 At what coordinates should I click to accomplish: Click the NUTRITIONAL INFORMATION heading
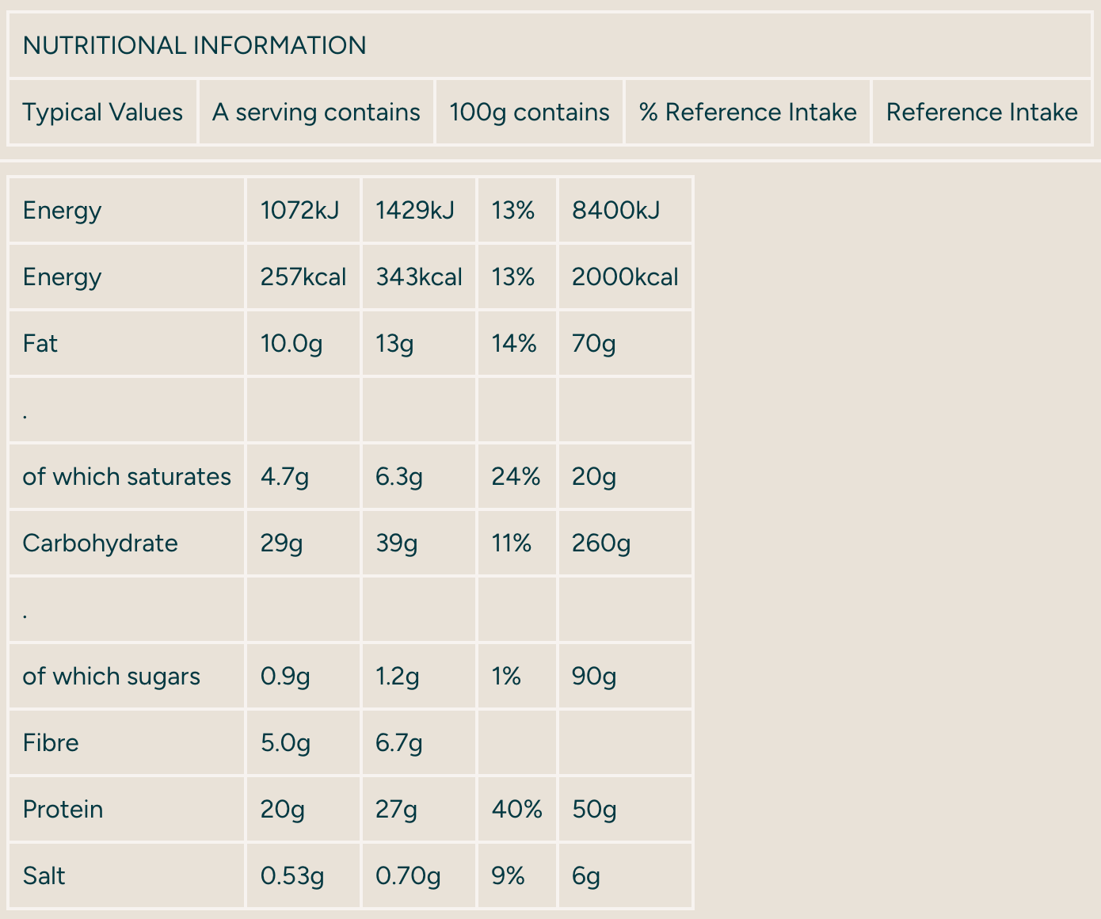click(194, 45)
